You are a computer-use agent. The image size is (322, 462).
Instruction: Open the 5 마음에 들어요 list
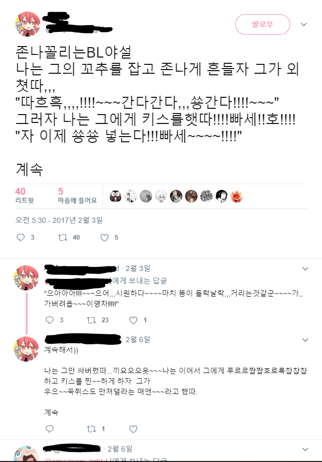coord(77,195)
